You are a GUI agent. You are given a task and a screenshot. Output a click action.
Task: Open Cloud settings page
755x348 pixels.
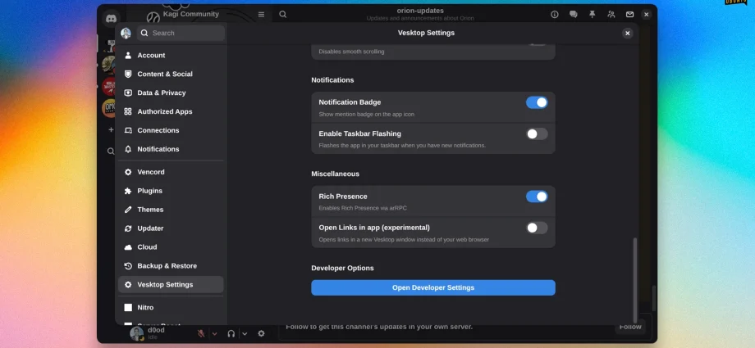pyautogui.click(x=171, y=247)
